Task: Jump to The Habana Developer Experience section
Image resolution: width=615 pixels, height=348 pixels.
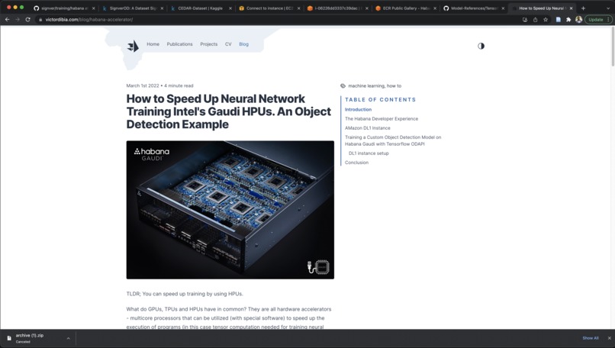Action: point(382,118)
